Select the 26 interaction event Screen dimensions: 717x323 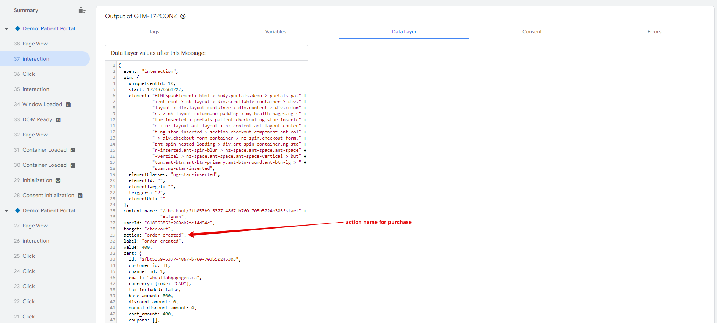(x=36, y=241)
